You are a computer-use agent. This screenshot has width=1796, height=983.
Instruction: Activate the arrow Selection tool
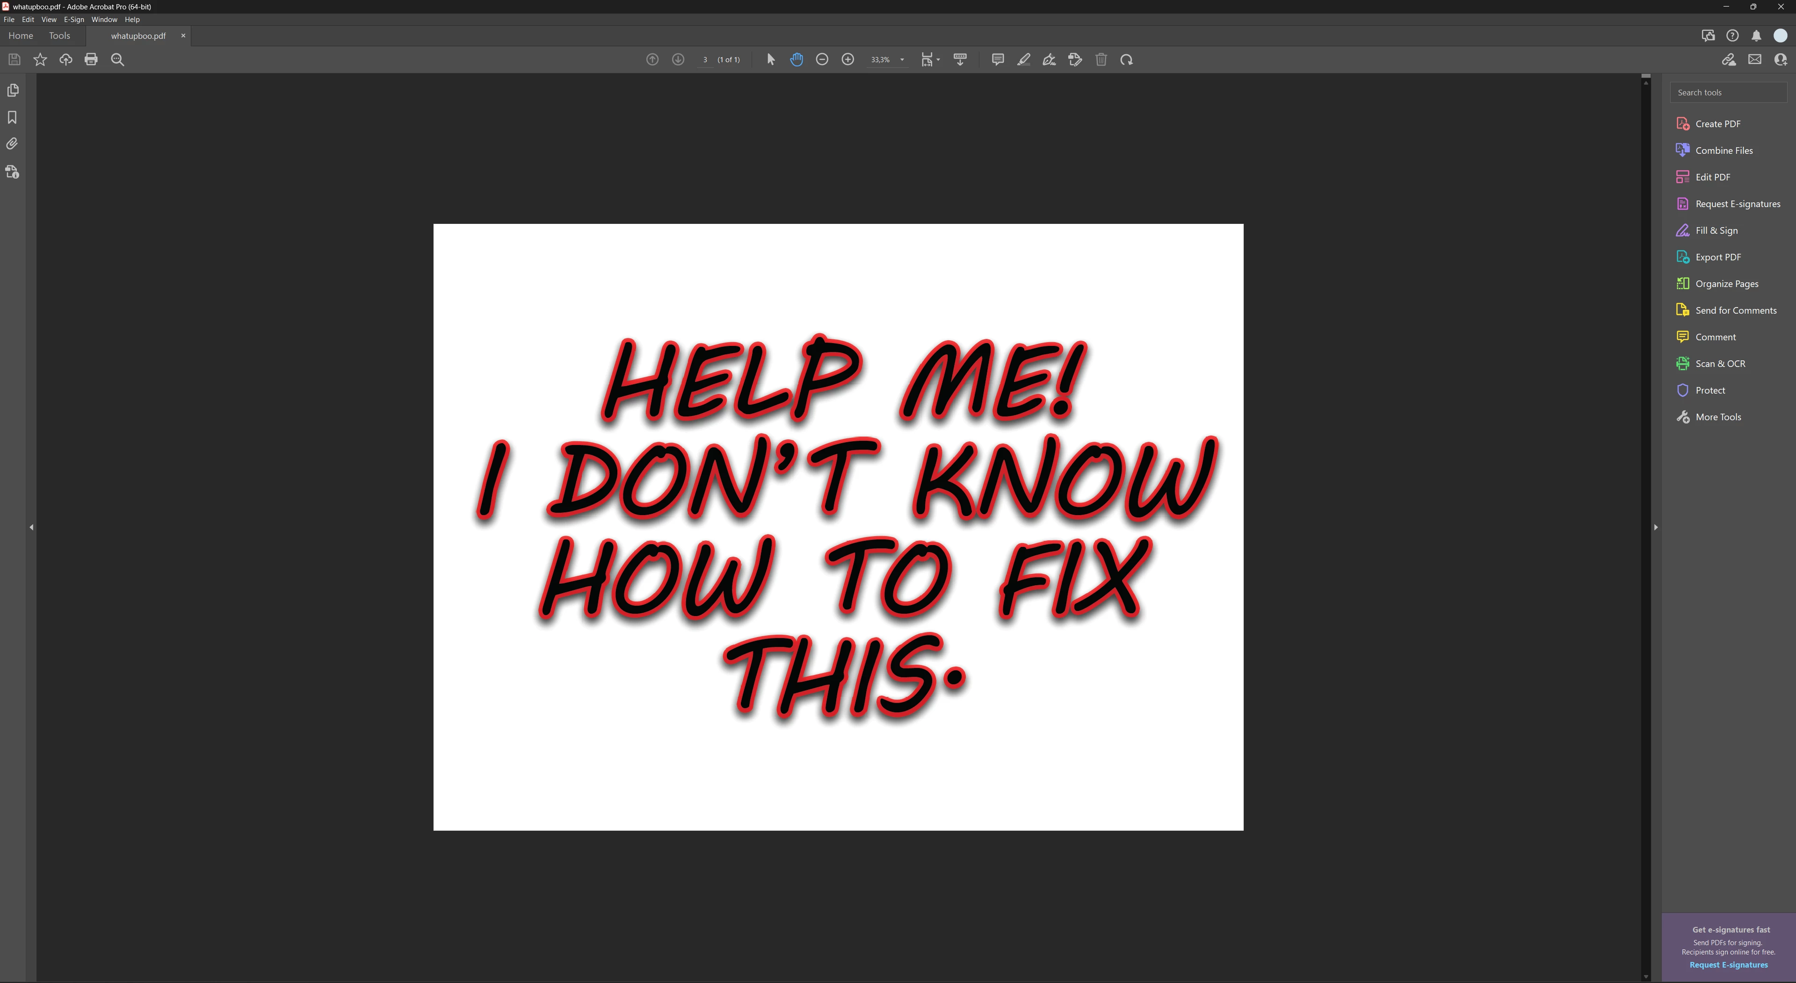pyautogui.click(x=770, y=60)
